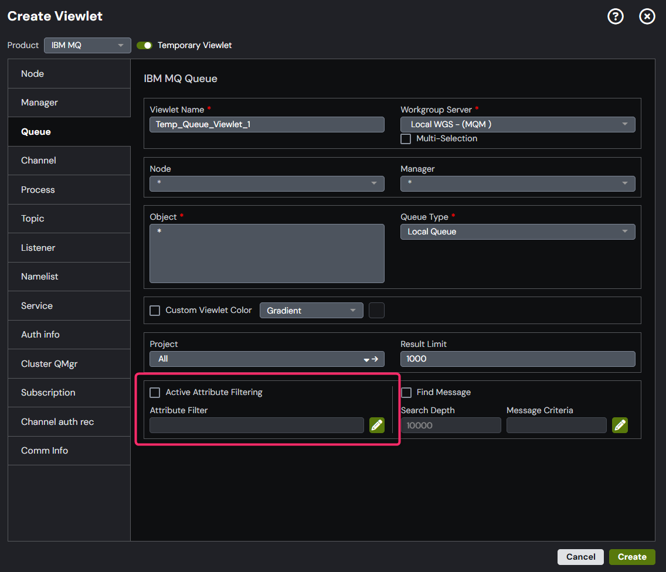The height and width of the screenshot is (572, 666).
Task: Edit Attribute Filter with pencil icon
Action: click(377, 425)
